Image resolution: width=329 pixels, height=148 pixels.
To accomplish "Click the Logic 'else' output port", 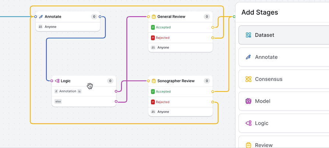I will coord(116,101).
